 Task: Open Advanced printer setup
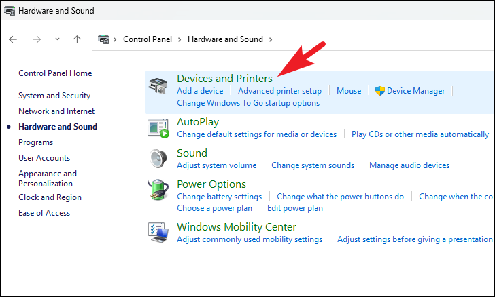pyautogui.click(x=279, y=91)
